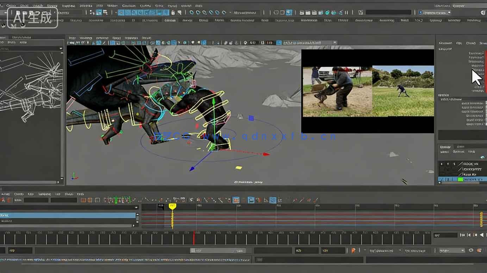Click the orange auto-key icon beside the range fields
This screenshot has height=273, width=487.
click(x=353, y=250)
